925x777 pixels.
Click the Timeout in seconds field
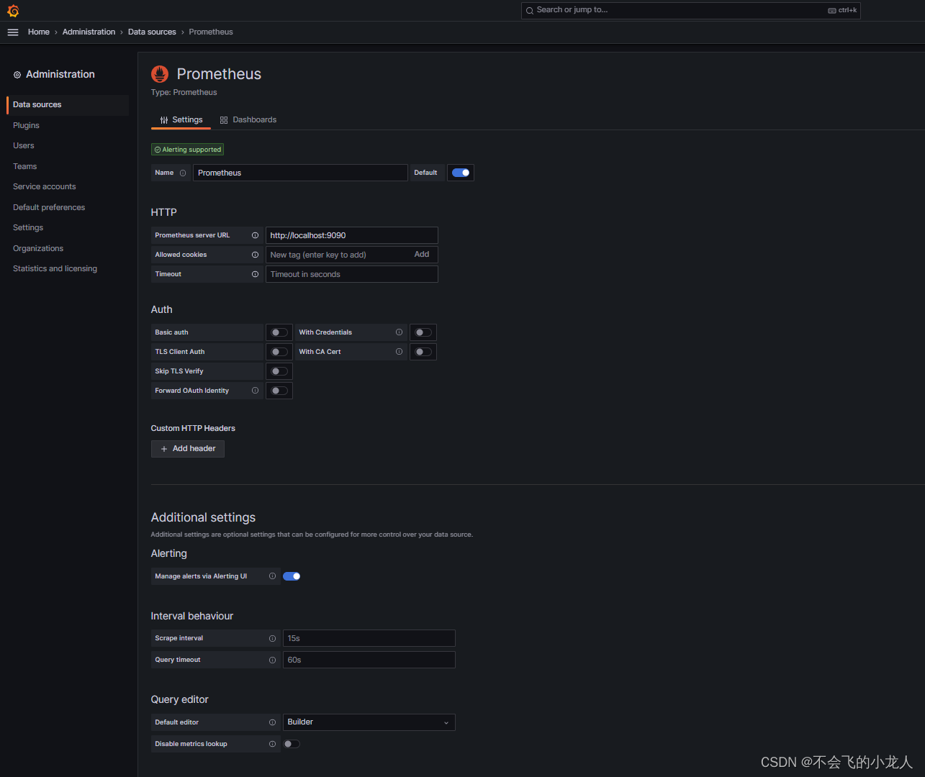[352, 274]
